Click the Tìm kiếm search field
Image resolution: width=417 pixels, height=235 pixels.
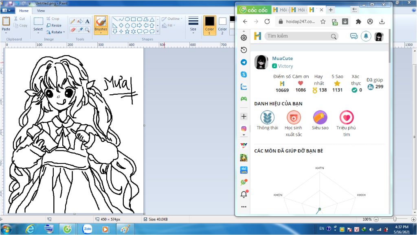(301, 36)
